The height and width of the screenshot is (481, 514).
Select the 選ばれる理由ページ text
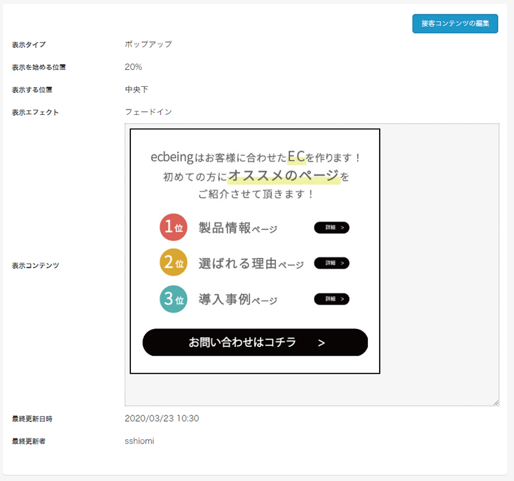pyautogui.click(x=251, y=263)
